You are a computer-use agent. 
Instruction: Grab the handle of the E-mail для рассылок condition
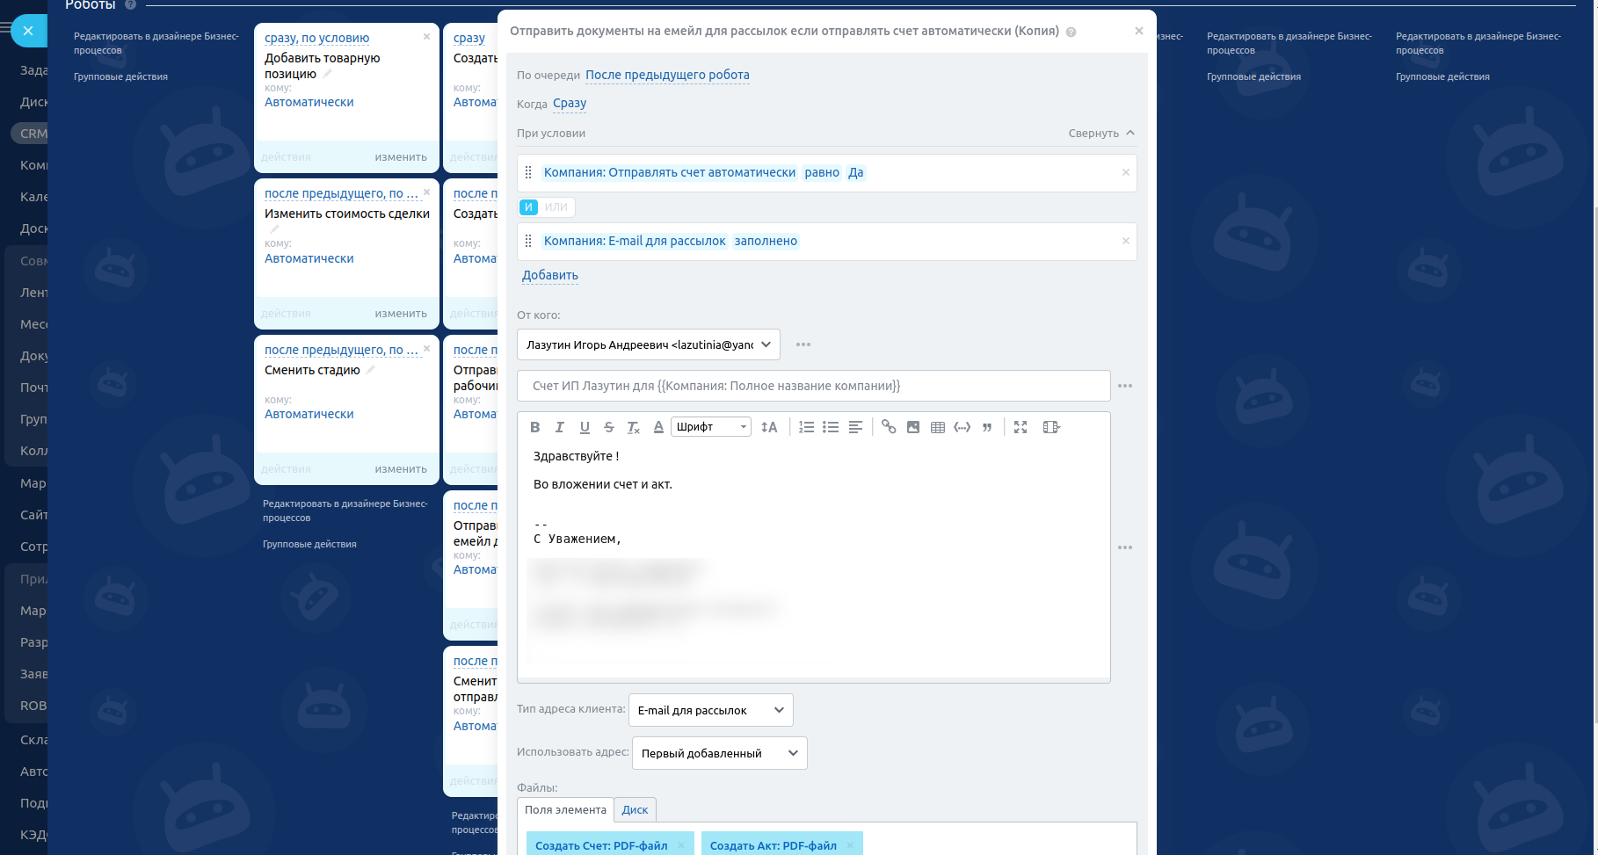(x=528, y=241)
